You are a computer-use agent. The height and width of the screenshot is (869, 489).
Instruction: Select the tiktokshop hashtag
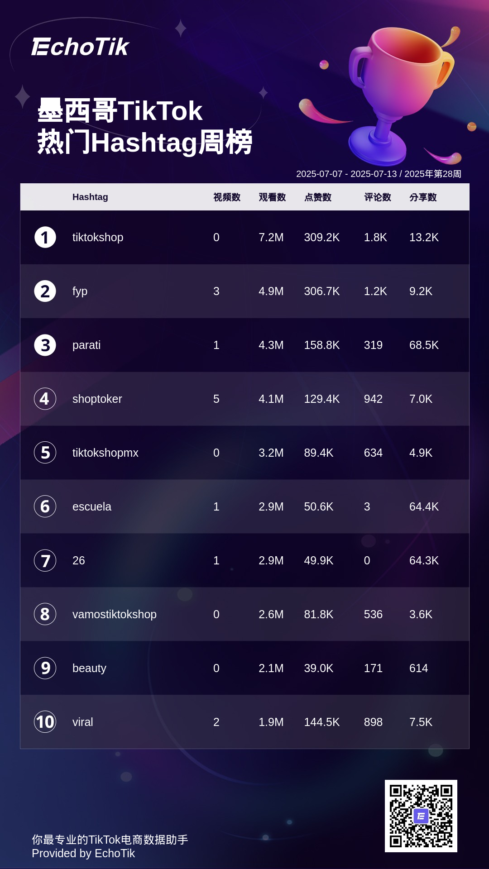(x=98, y=238)
